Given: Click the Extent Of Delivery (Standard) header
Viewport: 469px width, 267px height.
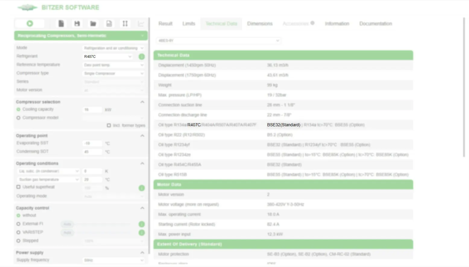Looking at the screenshot, I should pyautogui.click(x=283, y=244).
